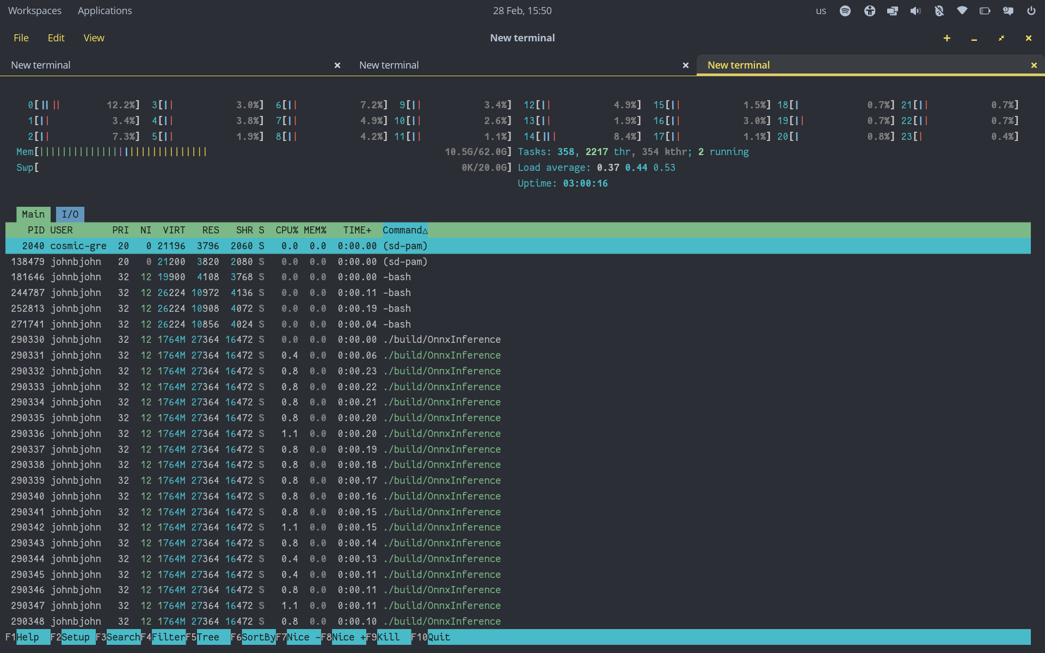Toggle Bluetooth from the tray icon

click(x=939, y=10)
